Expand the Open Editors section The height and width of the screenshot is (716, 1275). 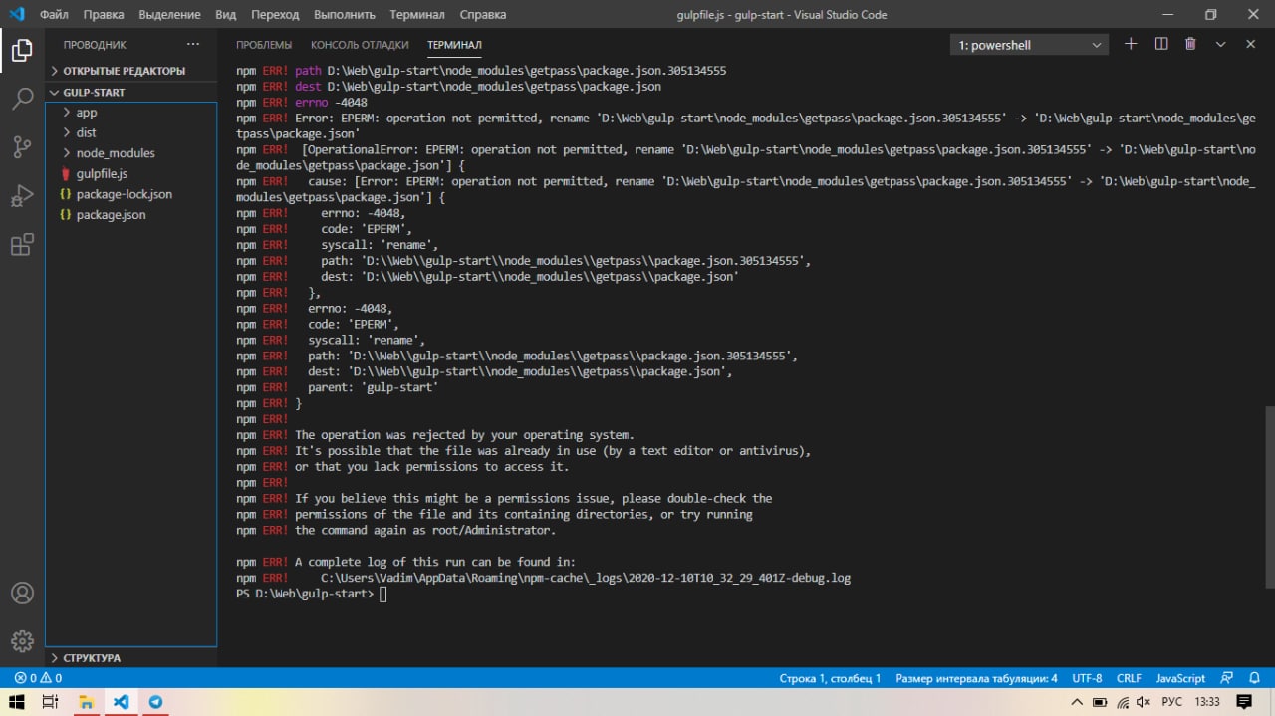(130, 71)
